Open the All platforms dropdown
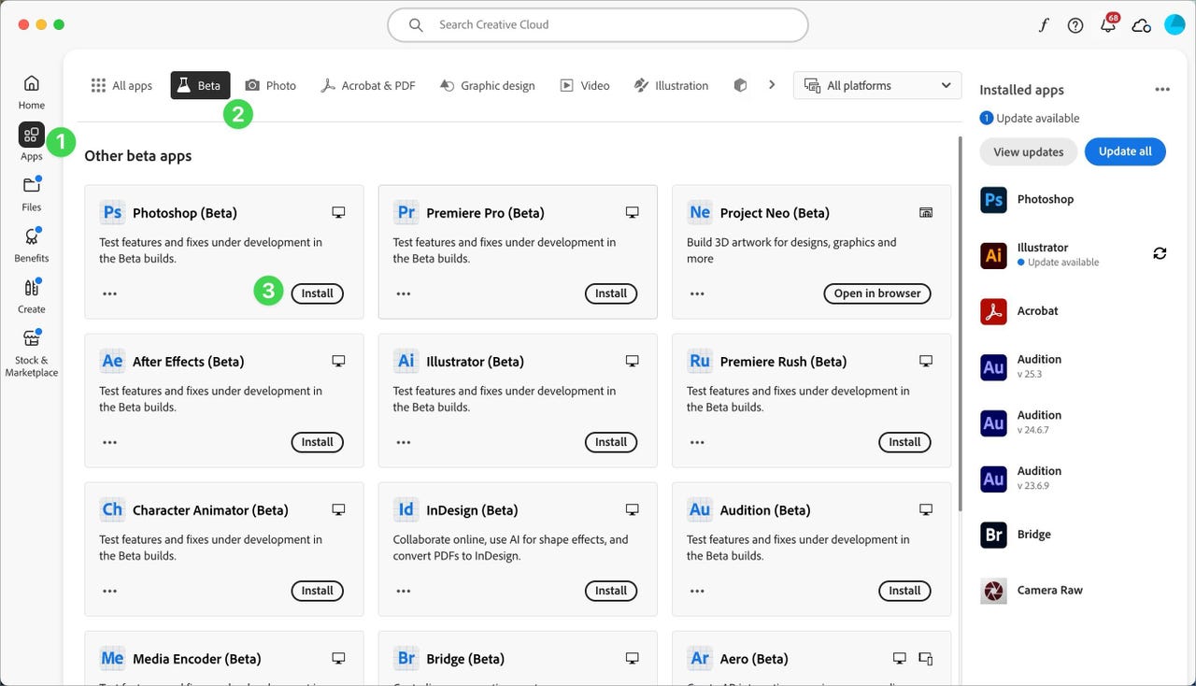 877,85
